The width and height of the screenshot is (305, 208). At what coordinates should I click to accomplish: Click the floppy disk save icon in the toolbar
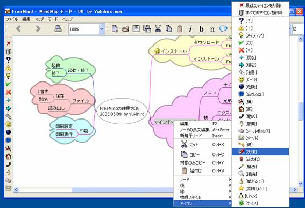pos(136,29)
